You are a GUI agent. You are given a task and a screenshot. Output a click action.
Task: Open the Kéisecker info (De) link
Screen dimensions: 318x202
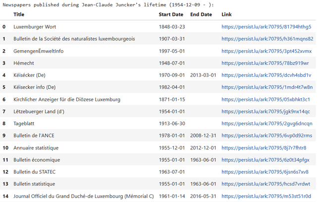267,87
